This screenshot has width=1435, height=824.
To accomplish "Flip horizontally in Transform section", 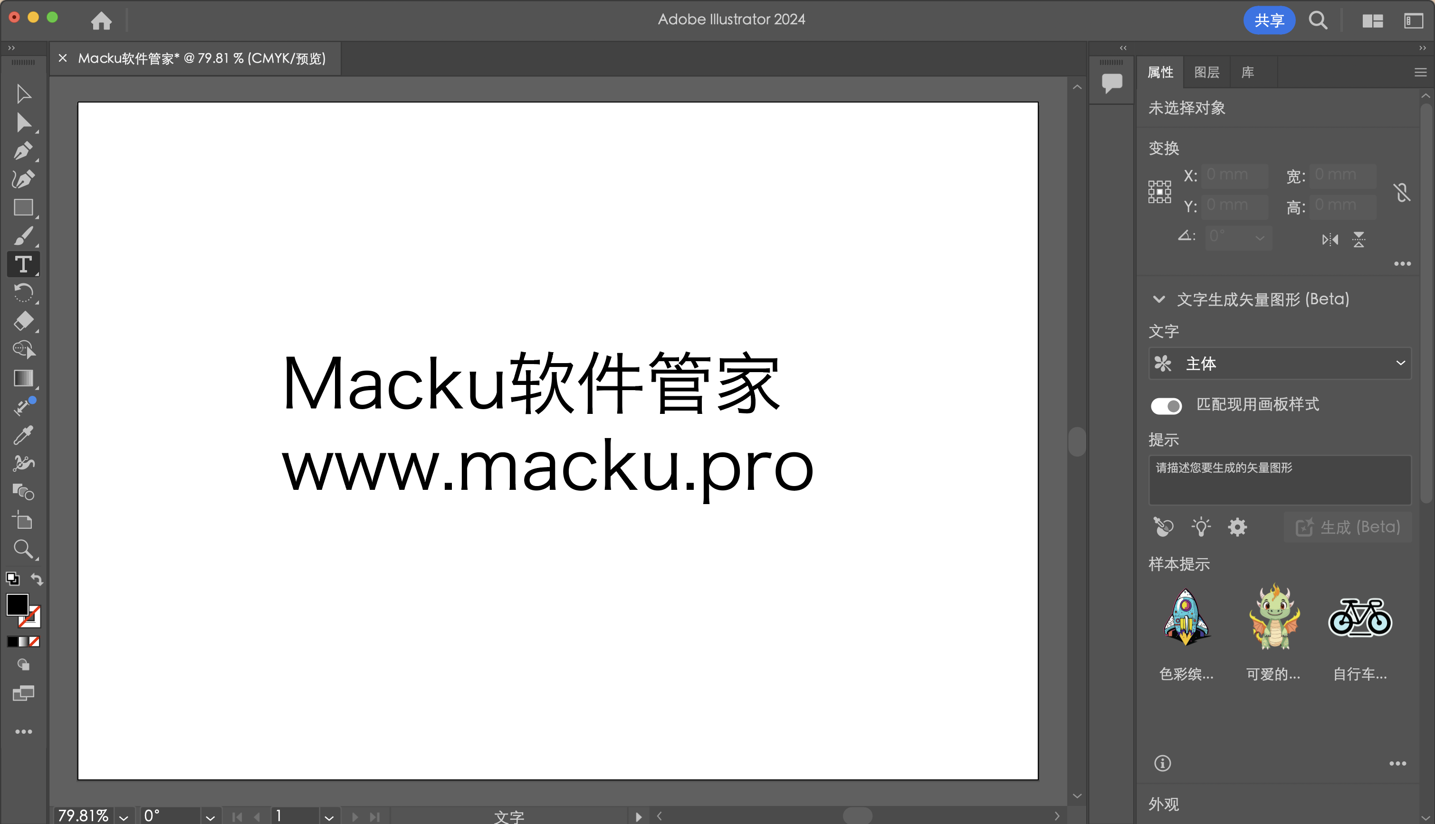I will click(x=1330, y=239).
